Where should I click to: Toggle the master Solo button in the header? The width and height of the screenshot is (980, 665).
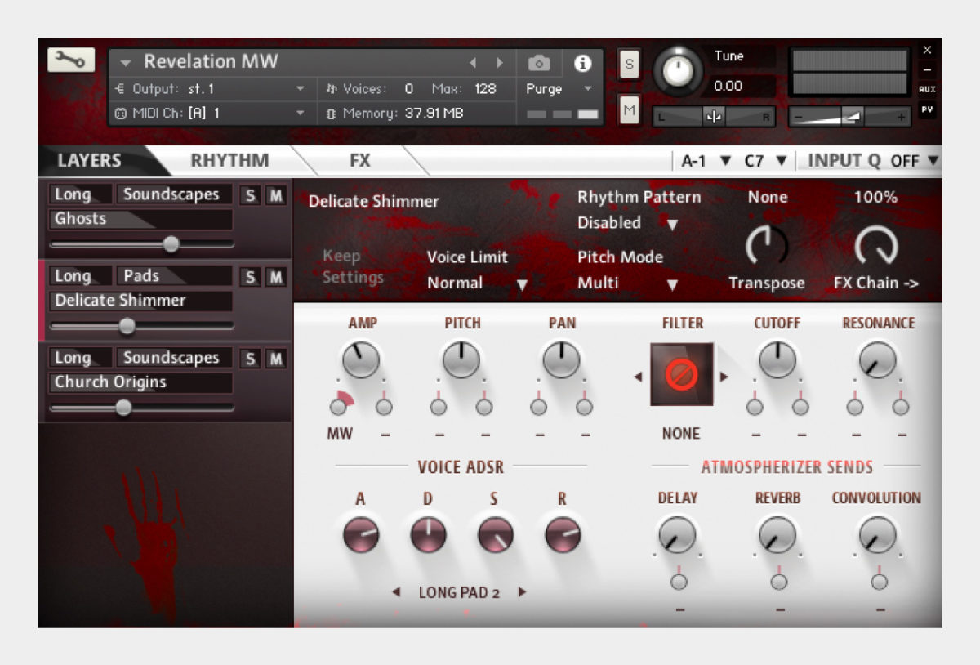click(629, 65)
